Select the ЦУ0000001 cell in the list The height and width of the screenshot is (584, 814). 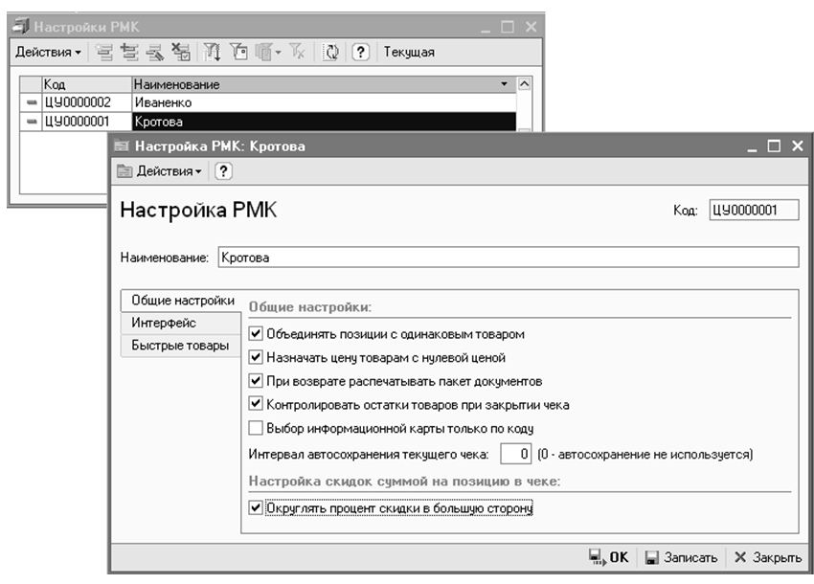[86, 122]
